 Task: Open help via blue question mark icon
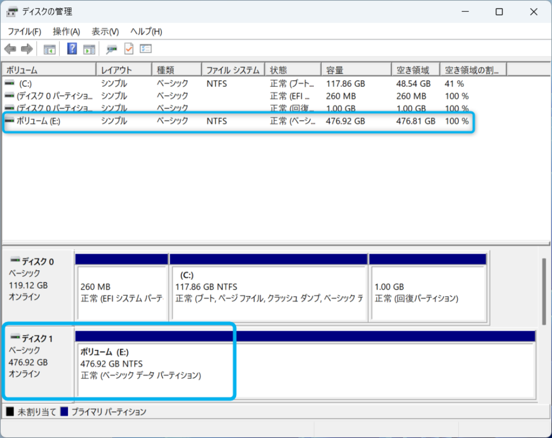72,49
